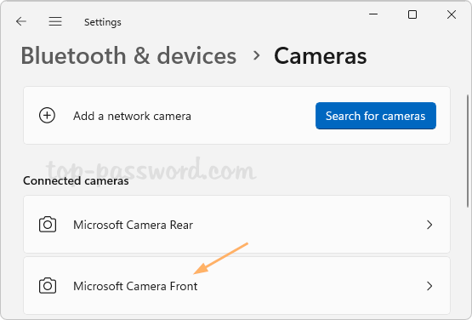
Task: Select the Add a network camera label
Action: pyautogui.click(x=132, y=116)
